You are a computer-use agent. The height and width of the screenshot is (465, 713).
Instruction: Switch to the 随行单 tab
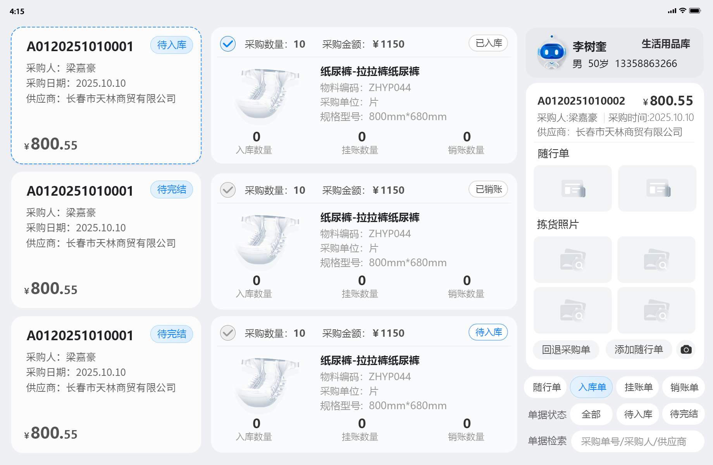pyautogui.click(x=546, y=387)
